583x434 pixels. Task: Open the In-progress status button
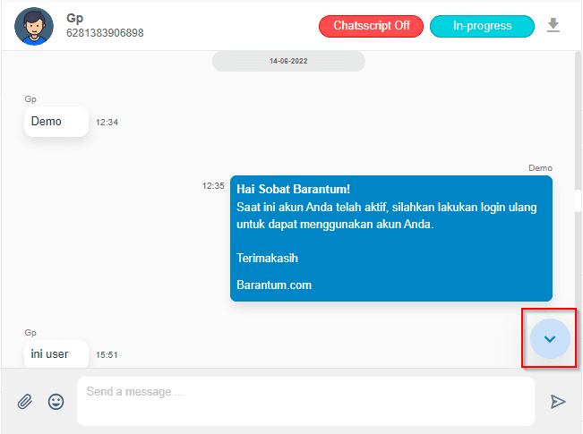pyautogui.click(x=482, y=26)
